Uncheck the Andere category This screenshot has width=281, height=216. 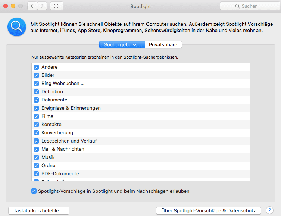[36, 67]
